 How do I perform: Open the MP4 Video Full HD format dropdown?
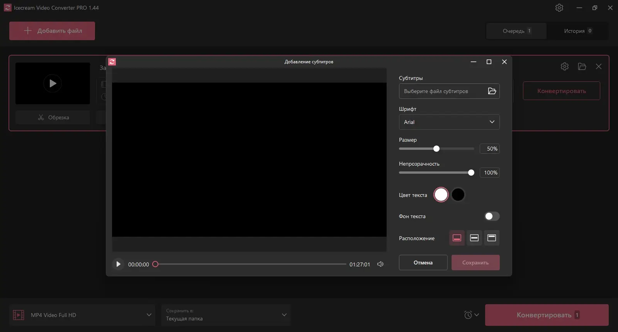coord(82,315)
